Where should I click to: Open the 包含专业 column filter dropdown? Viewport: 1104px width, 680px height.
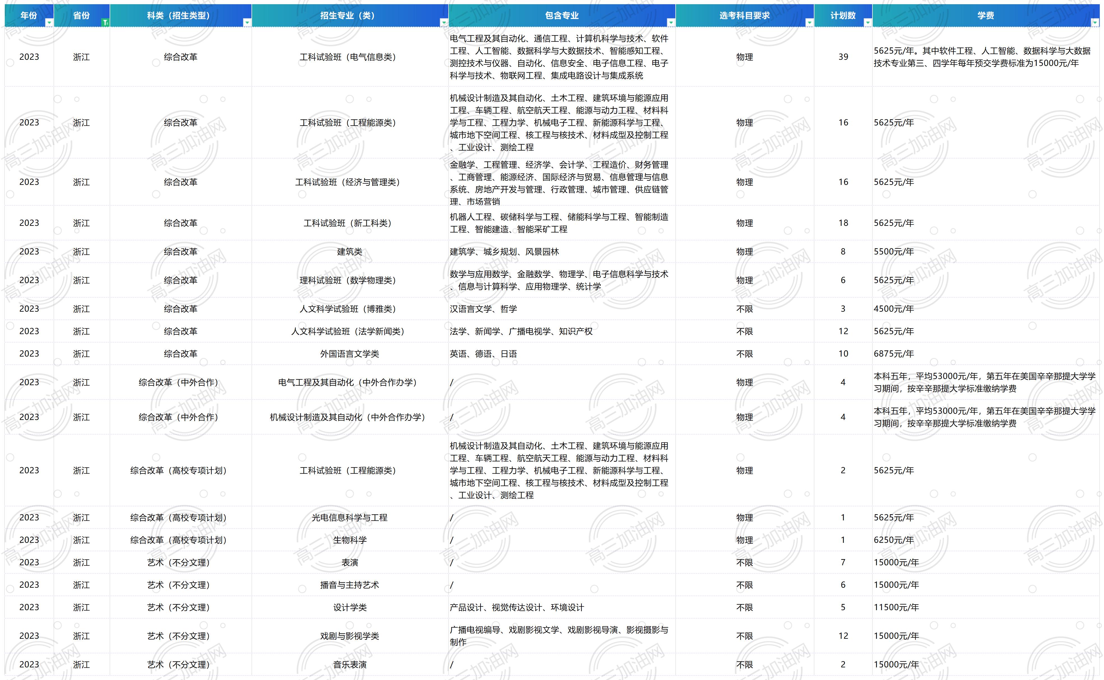670,22
